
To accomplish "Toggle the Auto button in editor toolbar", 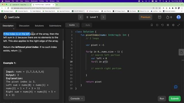I will tap(87, 25).
